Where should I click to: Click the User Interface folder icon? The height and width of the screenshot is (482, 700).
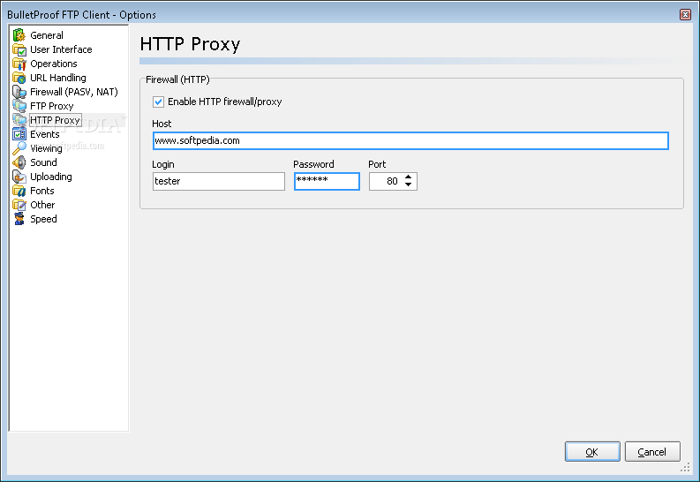tap(19, 49)
